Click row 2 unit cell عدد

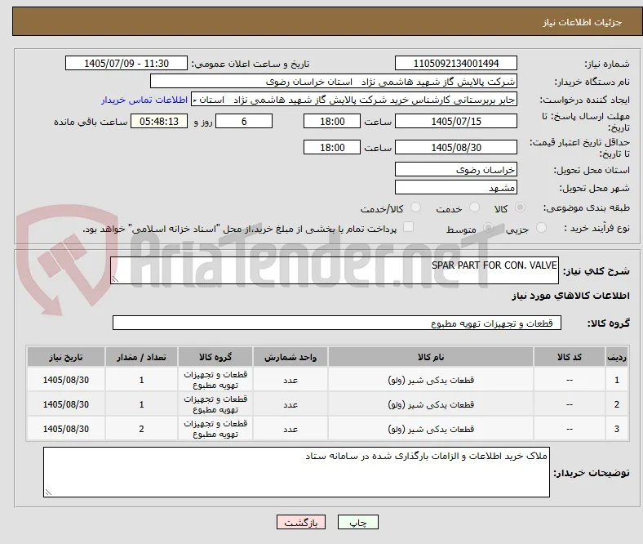click(x=290, y=404)
